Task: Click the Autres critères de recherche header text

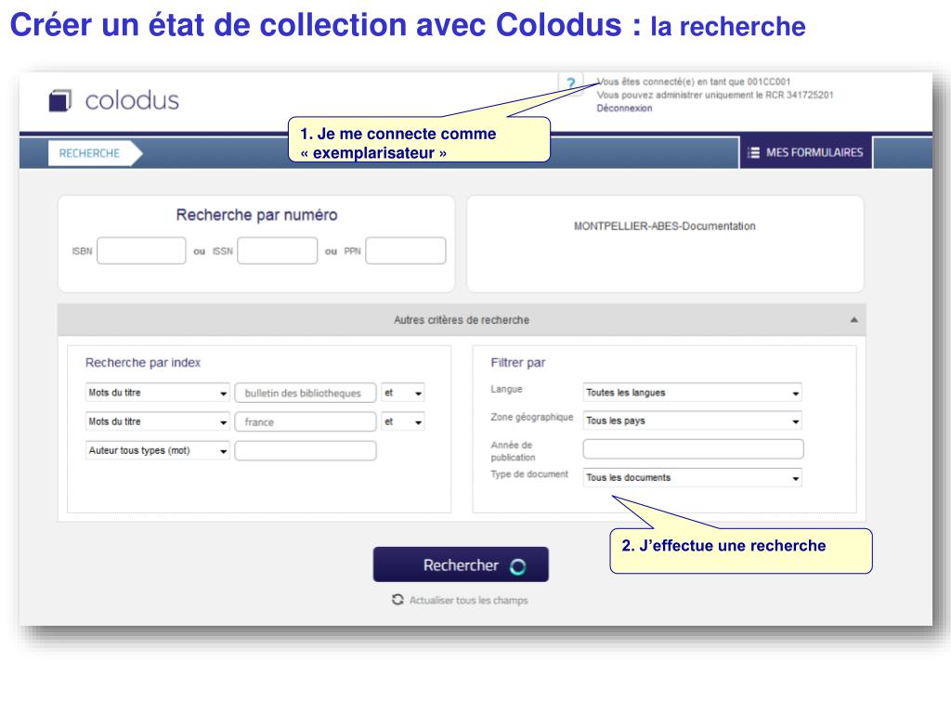Action: pyautogui.click(x=462, y=319)
